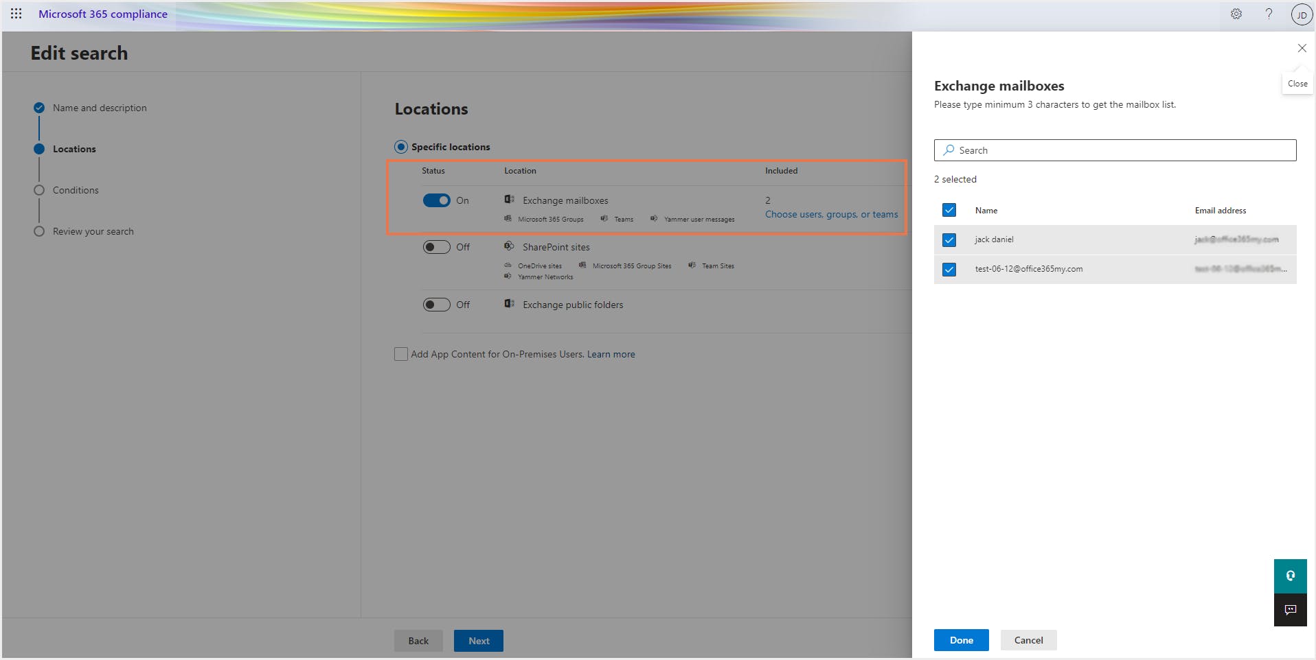This screenshot has height=660, width=1316.
Task: Click the Teams icon under Exchange mailboxes
Action: coord(604,219)
